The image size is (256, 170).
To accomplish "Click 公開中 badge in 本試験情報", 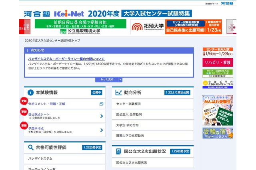I will coord(97,93).
